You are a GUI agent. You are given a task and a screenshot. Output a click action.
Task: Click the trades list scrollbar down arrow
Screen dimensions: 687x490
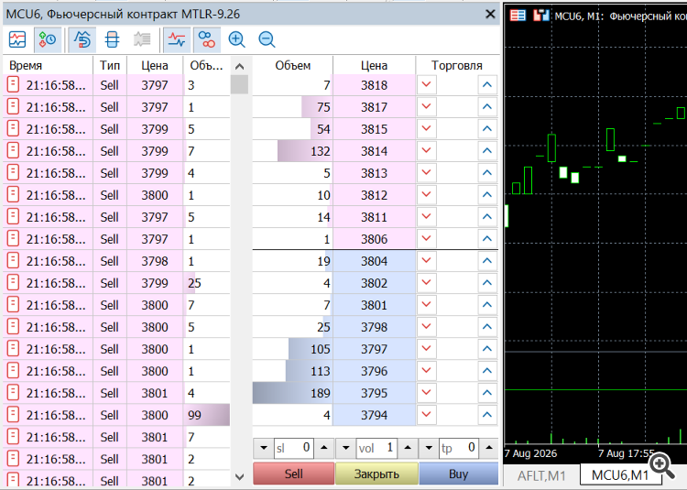click(x=239, y=476)
